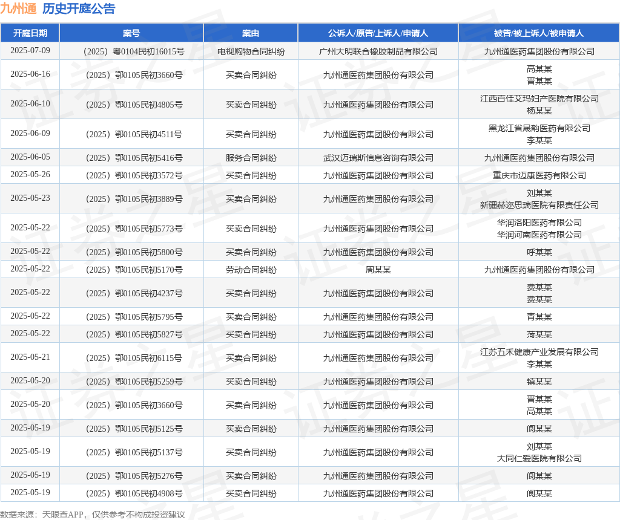The width and height of the screenshot is (620, 520).
Task: Select the date 2025-05-21
Action: point(30,357)
